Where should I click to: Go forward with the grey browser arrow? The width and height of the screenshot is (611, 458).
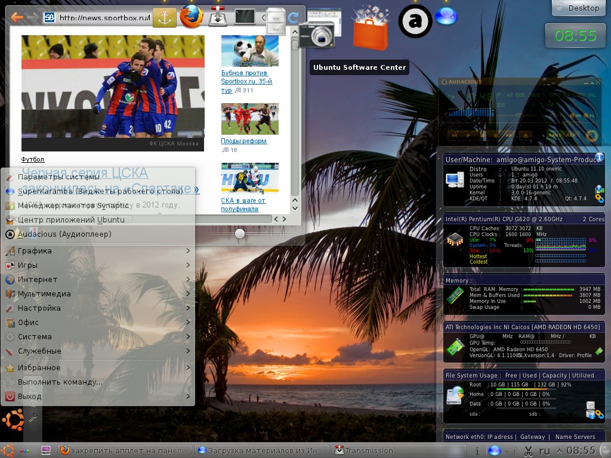coord(33,17)
